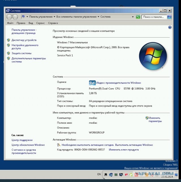The image size is (181, 182).
Task: Click the 64-разрядная операционная система text
Action: tap(111, 101)
